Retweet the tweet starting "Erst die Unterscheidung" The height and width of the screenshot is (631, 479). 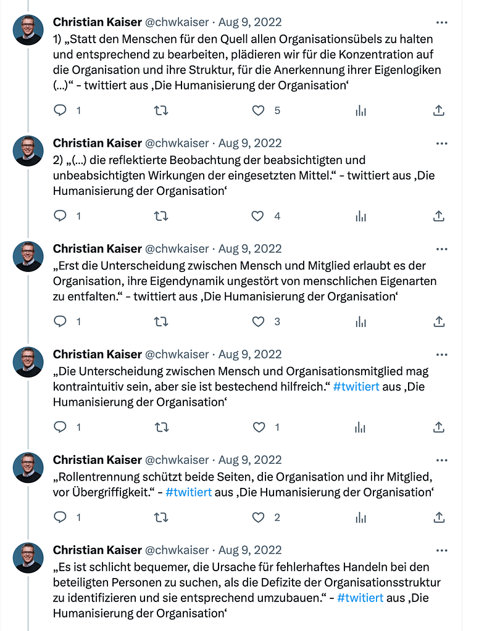point(160,321)
